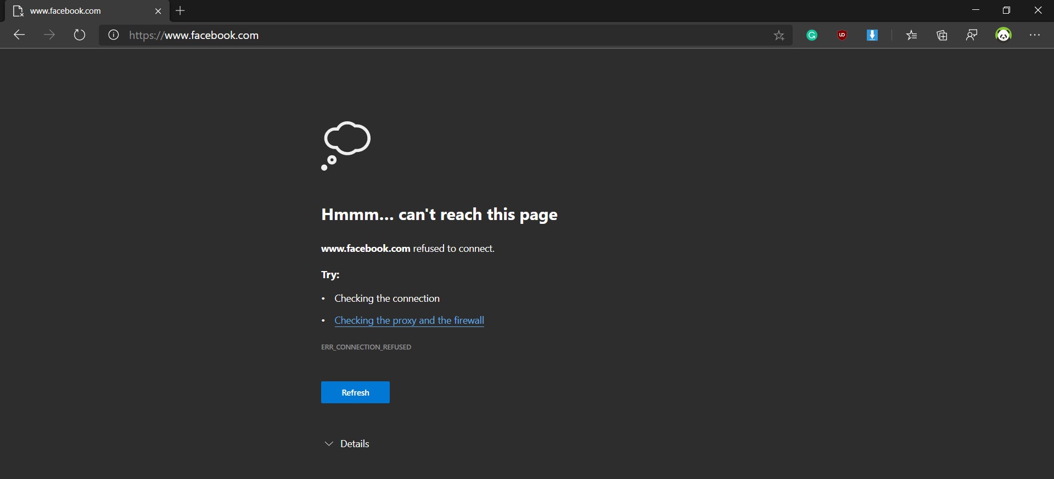Add this page to favorites with star icon
The image size is (1054, 479).
pos(779,36)
